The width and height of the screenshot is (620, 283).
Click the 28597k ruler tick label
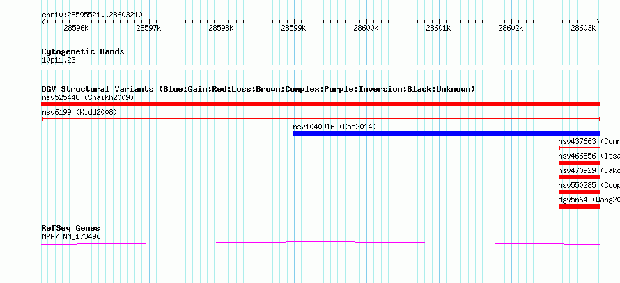(148, 28)
